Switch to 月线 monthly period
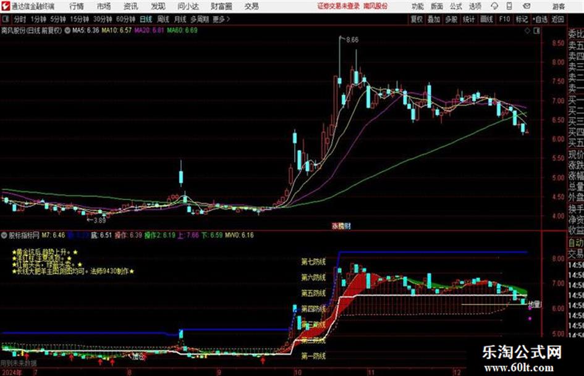This screenshot has width=584, height=376. [x=180, y=19]
